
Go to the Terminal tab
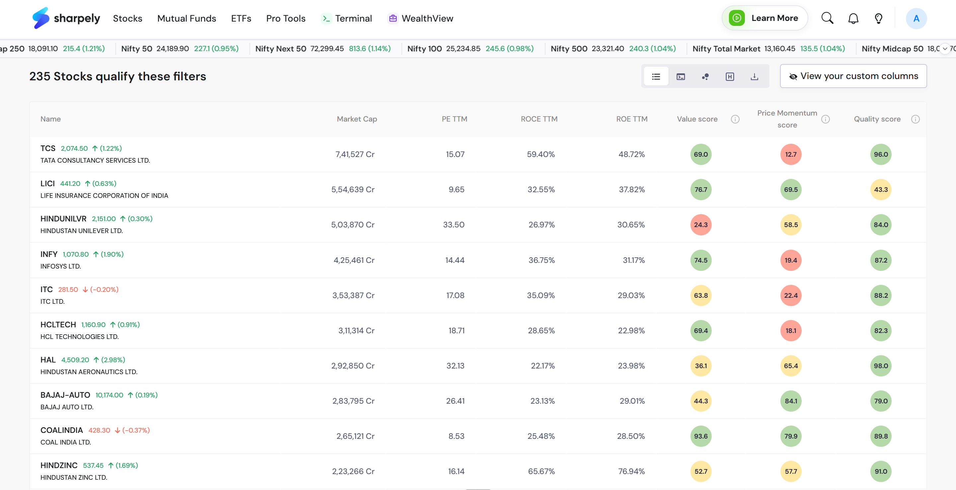click(x=347, y=18)
